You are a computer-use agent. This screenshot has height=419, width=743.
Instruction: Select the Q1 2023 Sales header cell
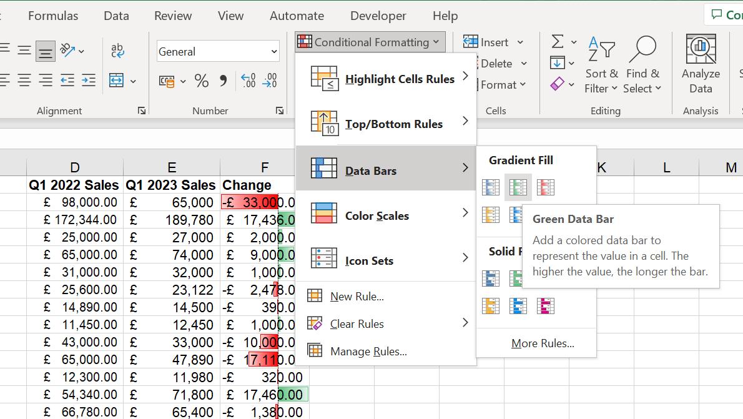172,185
